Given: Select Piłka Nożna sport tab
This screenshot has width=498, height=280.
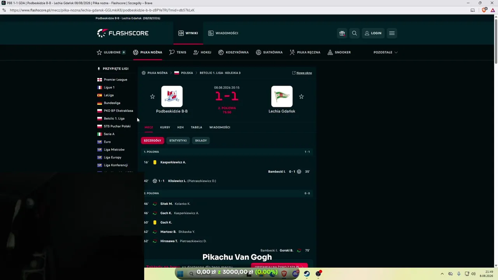Looking at the screenshot, I should [x=147, y=52].
